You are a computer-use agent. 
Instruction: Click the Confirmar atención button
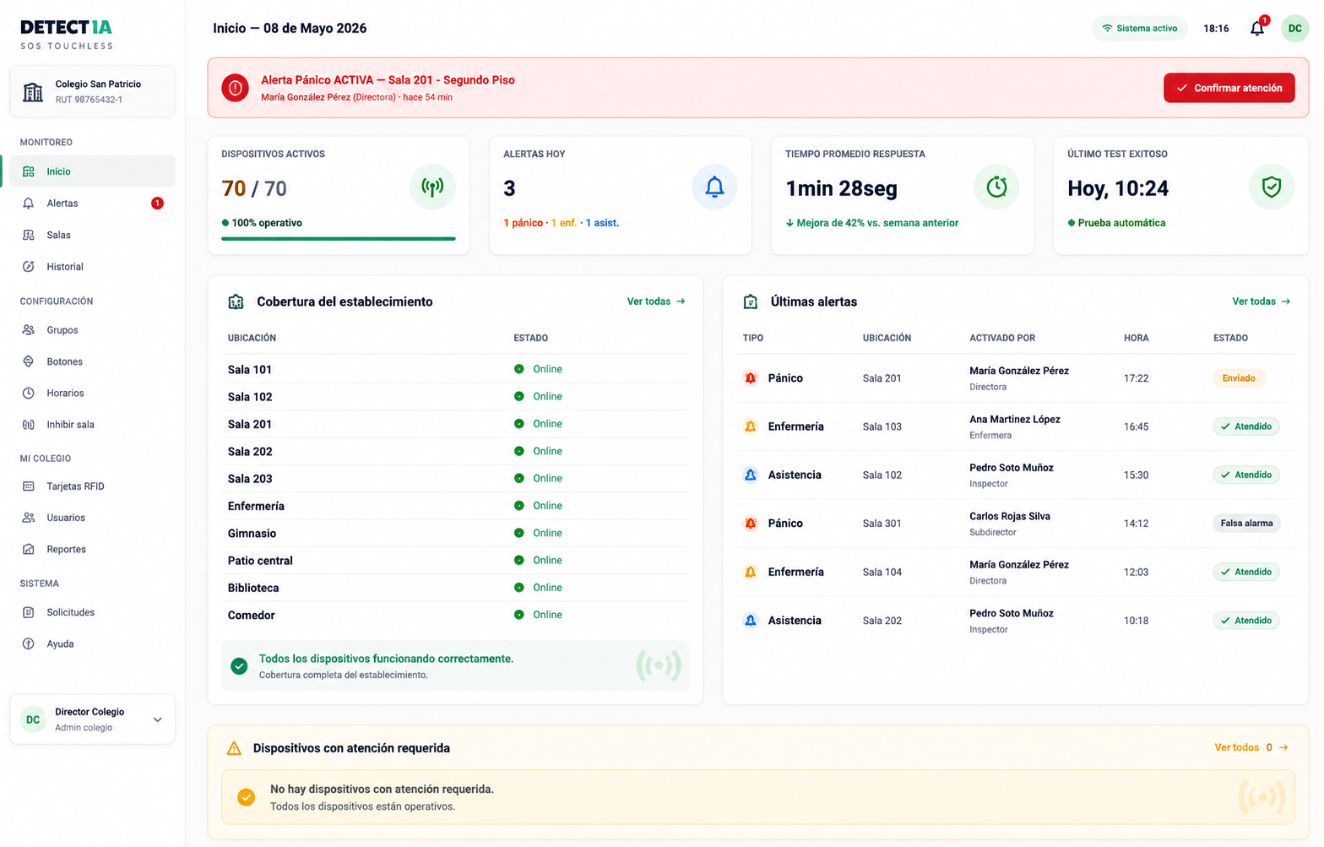click(1229, 88)
